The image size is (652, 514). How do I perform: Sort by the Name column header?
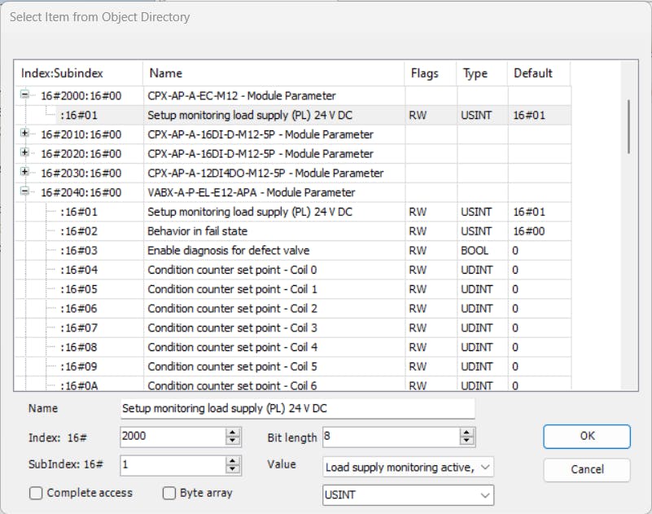[273, 73]
